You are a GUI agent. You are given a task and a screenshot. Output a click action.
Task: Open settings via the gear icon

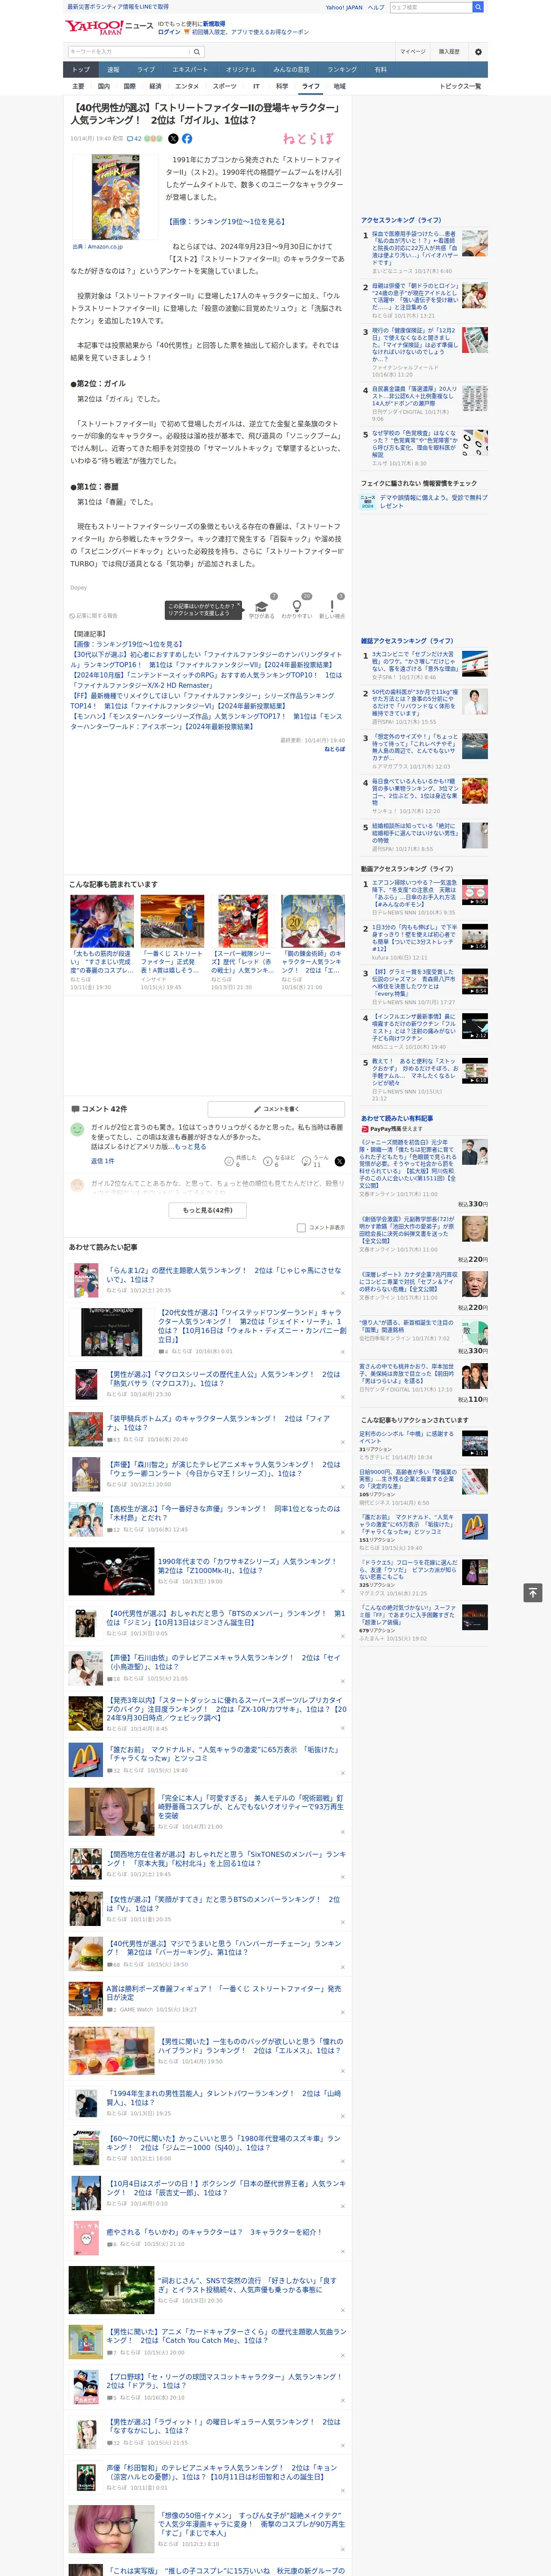coord(478,52)
